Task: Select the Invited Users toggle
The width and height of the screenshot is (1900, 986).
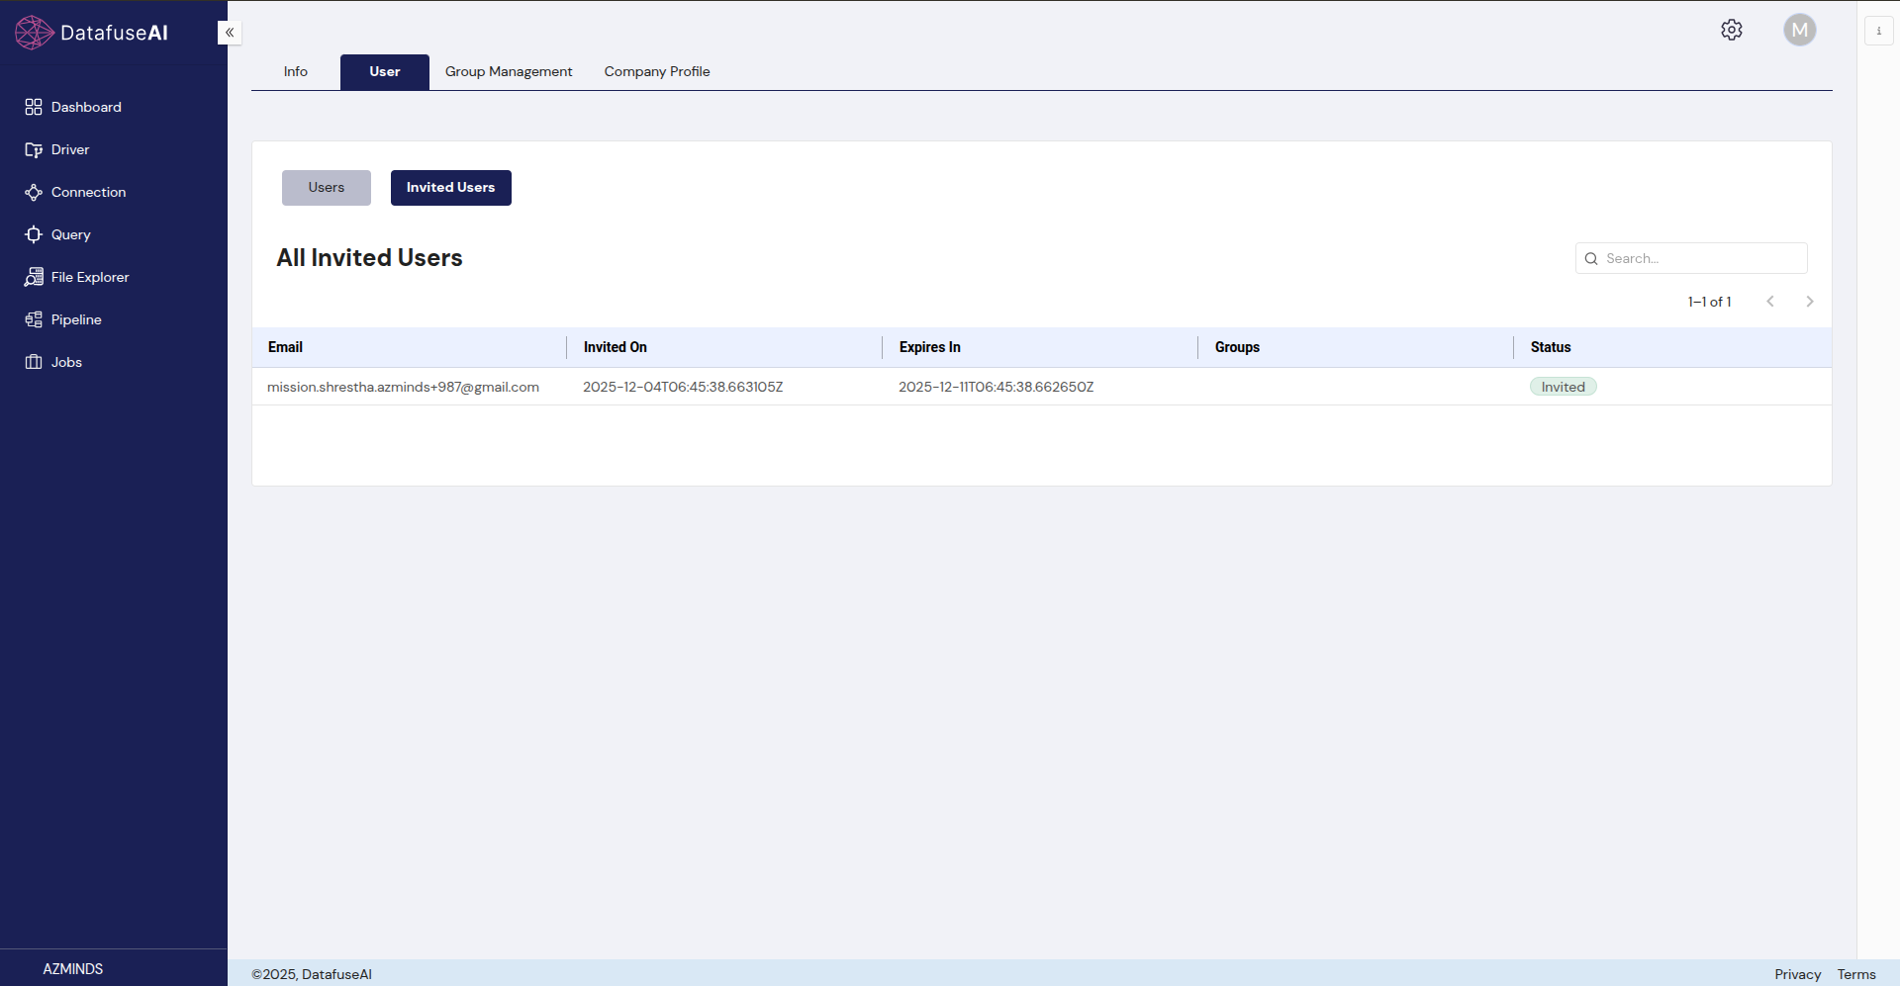Action: (x=450, y=187)
